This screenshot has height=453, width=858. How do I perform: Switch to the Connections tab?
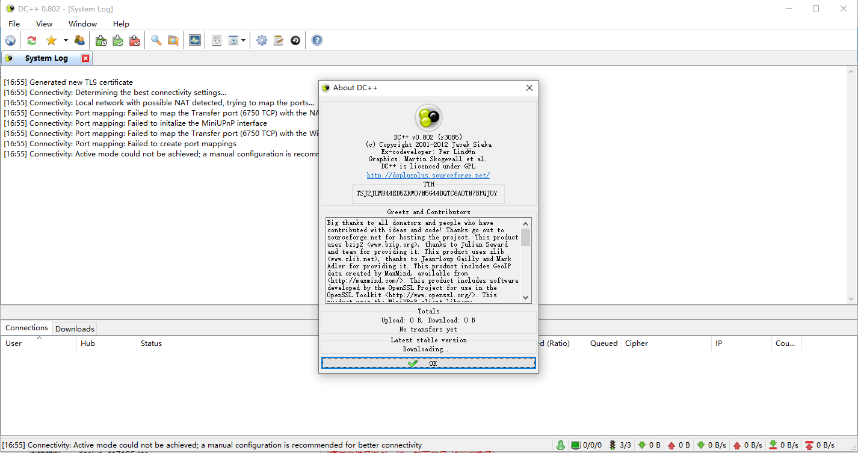coord(26,328)
